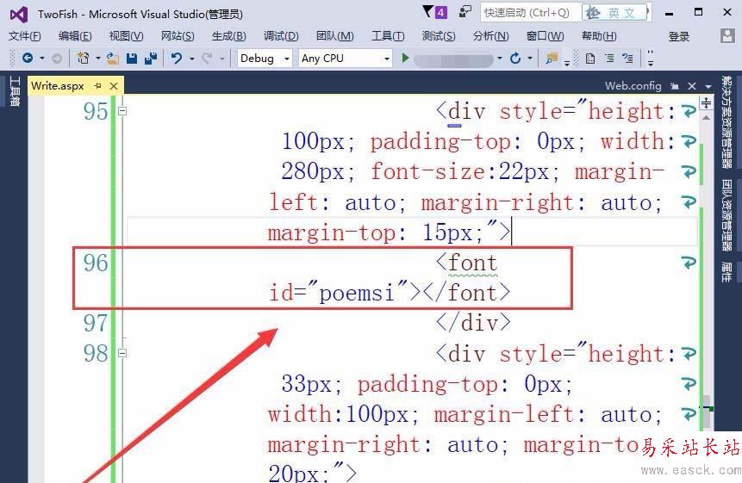Promote the Web.config preview tab

[x=675, y=85]
